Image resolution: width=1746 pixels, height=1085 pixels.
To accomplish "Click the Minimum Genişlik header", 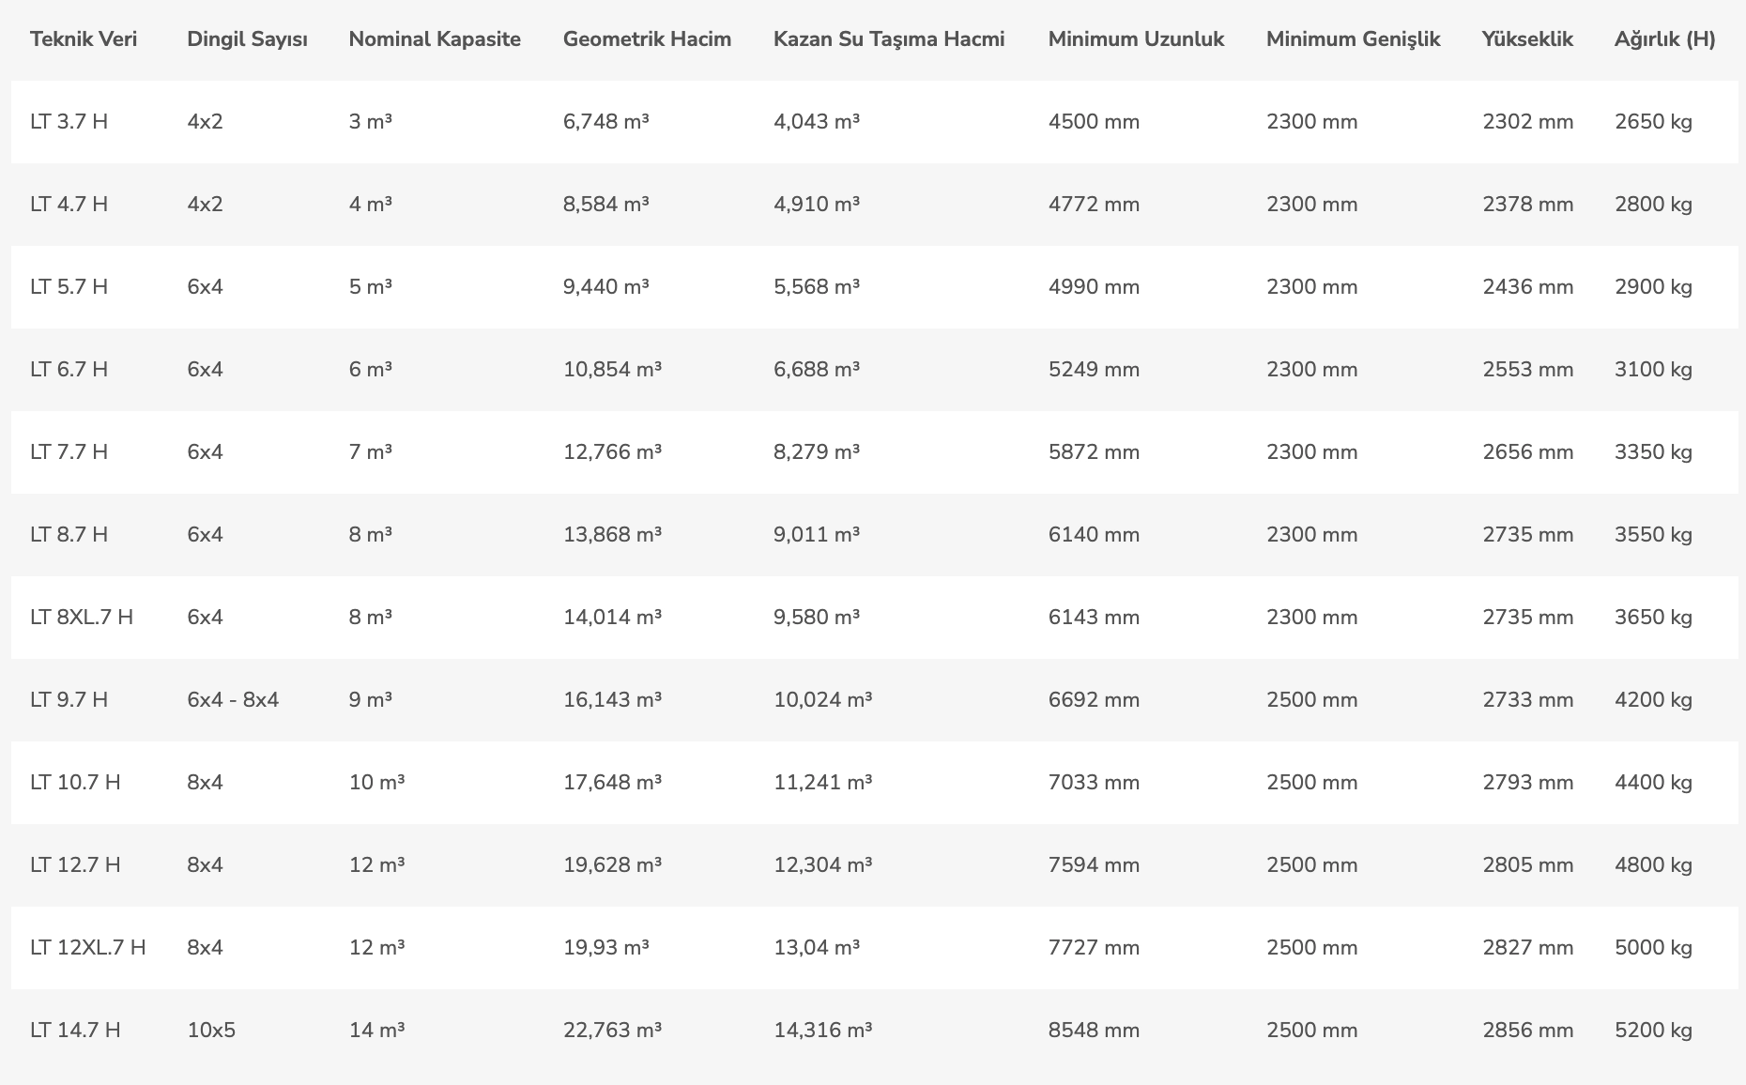I will pos(1353,39).
